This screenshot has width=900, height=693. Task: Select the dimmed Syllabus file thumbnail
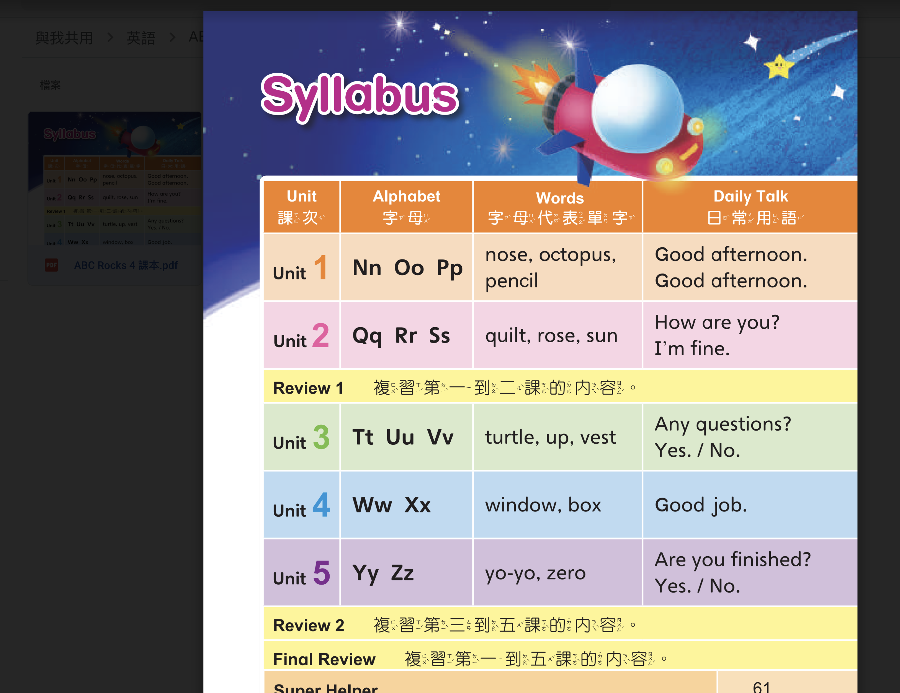115,179
